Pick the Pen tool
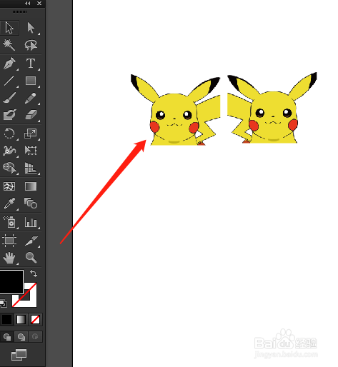This screenshot has height=367, width=338. (9, 64)
